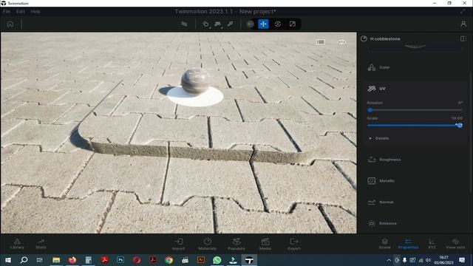
Task: Click the material thumbnail strip under H cobblestone
Action: point(415,47)
